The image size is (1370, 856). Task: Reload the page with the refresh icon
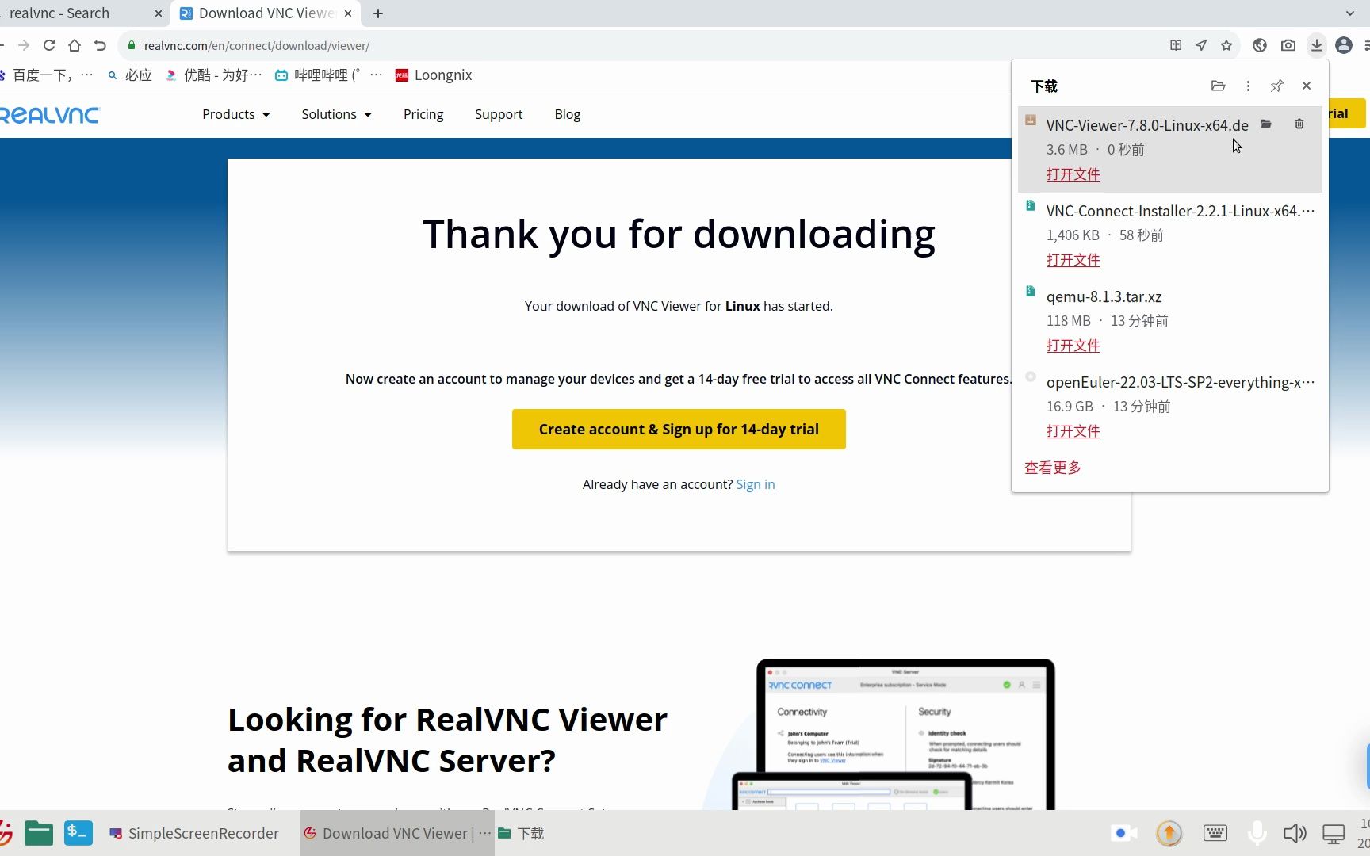point(49,45)
